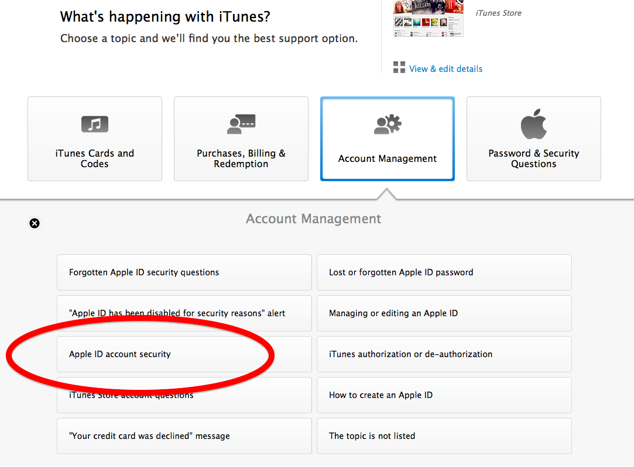This screenshot has width=634, height=467.
Task: Choose Apple ID account security
Action: [184, 354]
